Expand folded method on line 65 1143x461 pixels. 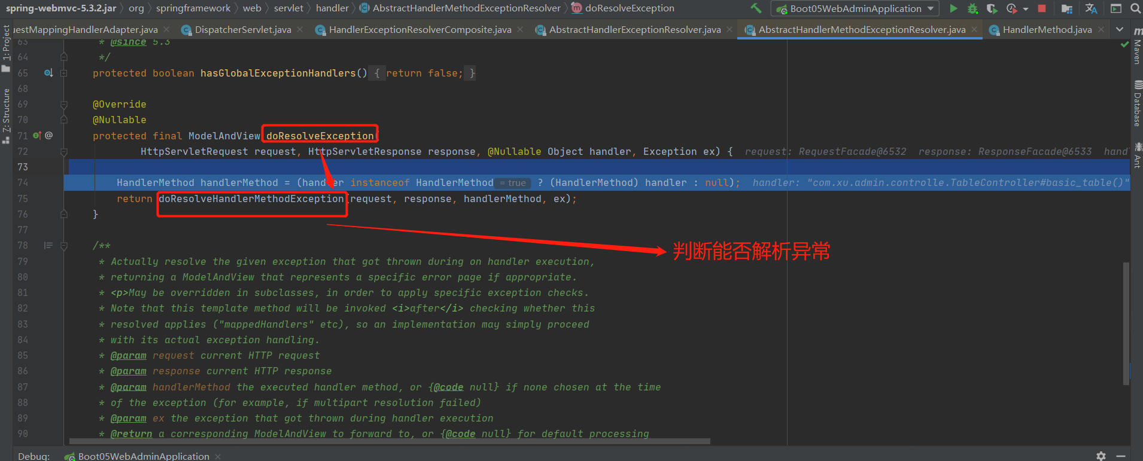[x=63, y=73]
